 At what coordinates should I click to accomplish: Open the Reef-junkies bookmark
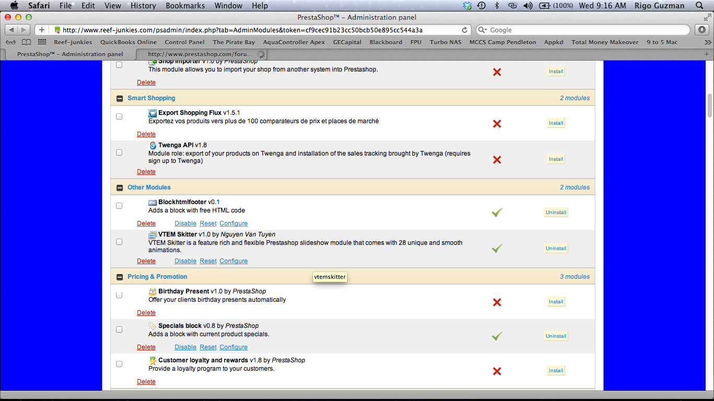click(x=73, y=42)
